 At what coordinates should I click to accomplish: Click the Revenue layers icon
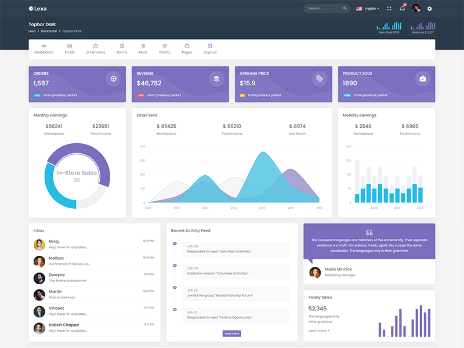(x=216, y=79)
